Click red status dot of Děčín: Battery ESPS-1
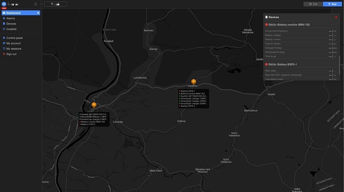The height and width of the screenshot is (192, 344). pos(266,64)
